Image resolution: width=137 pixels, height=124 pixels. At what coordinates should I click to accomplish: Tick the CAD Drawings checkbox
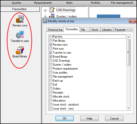click(x=50, y=61)
